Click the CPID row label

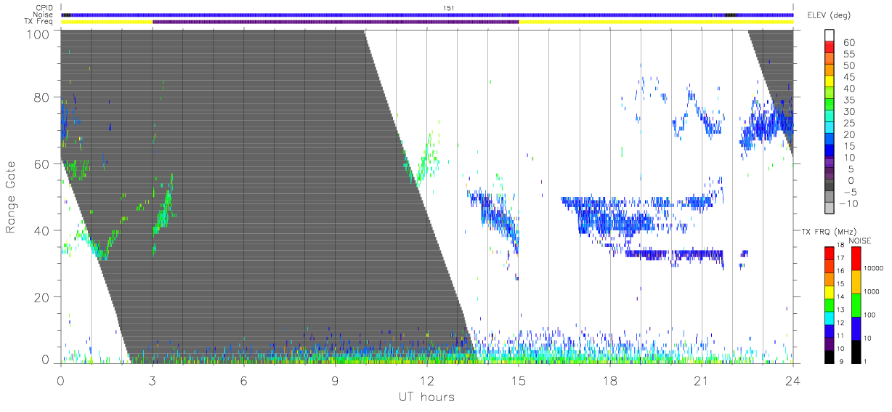click(44, 8)
